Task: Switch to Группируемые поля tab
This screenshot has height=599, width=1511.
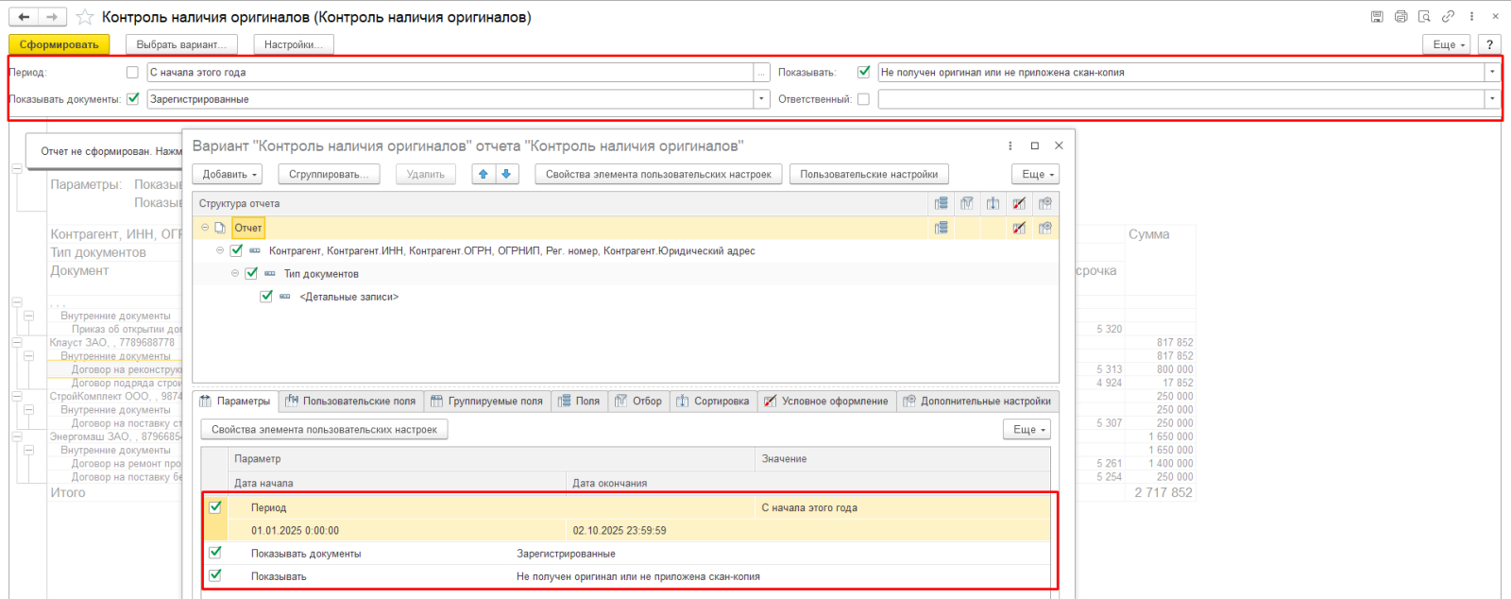Action: click(487, 401)
